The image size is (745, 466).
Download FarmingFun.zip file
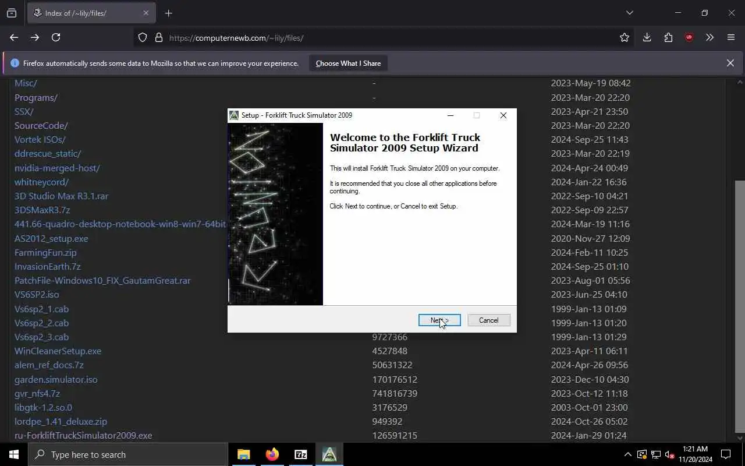pyautogui.click(x=45, y=253)
